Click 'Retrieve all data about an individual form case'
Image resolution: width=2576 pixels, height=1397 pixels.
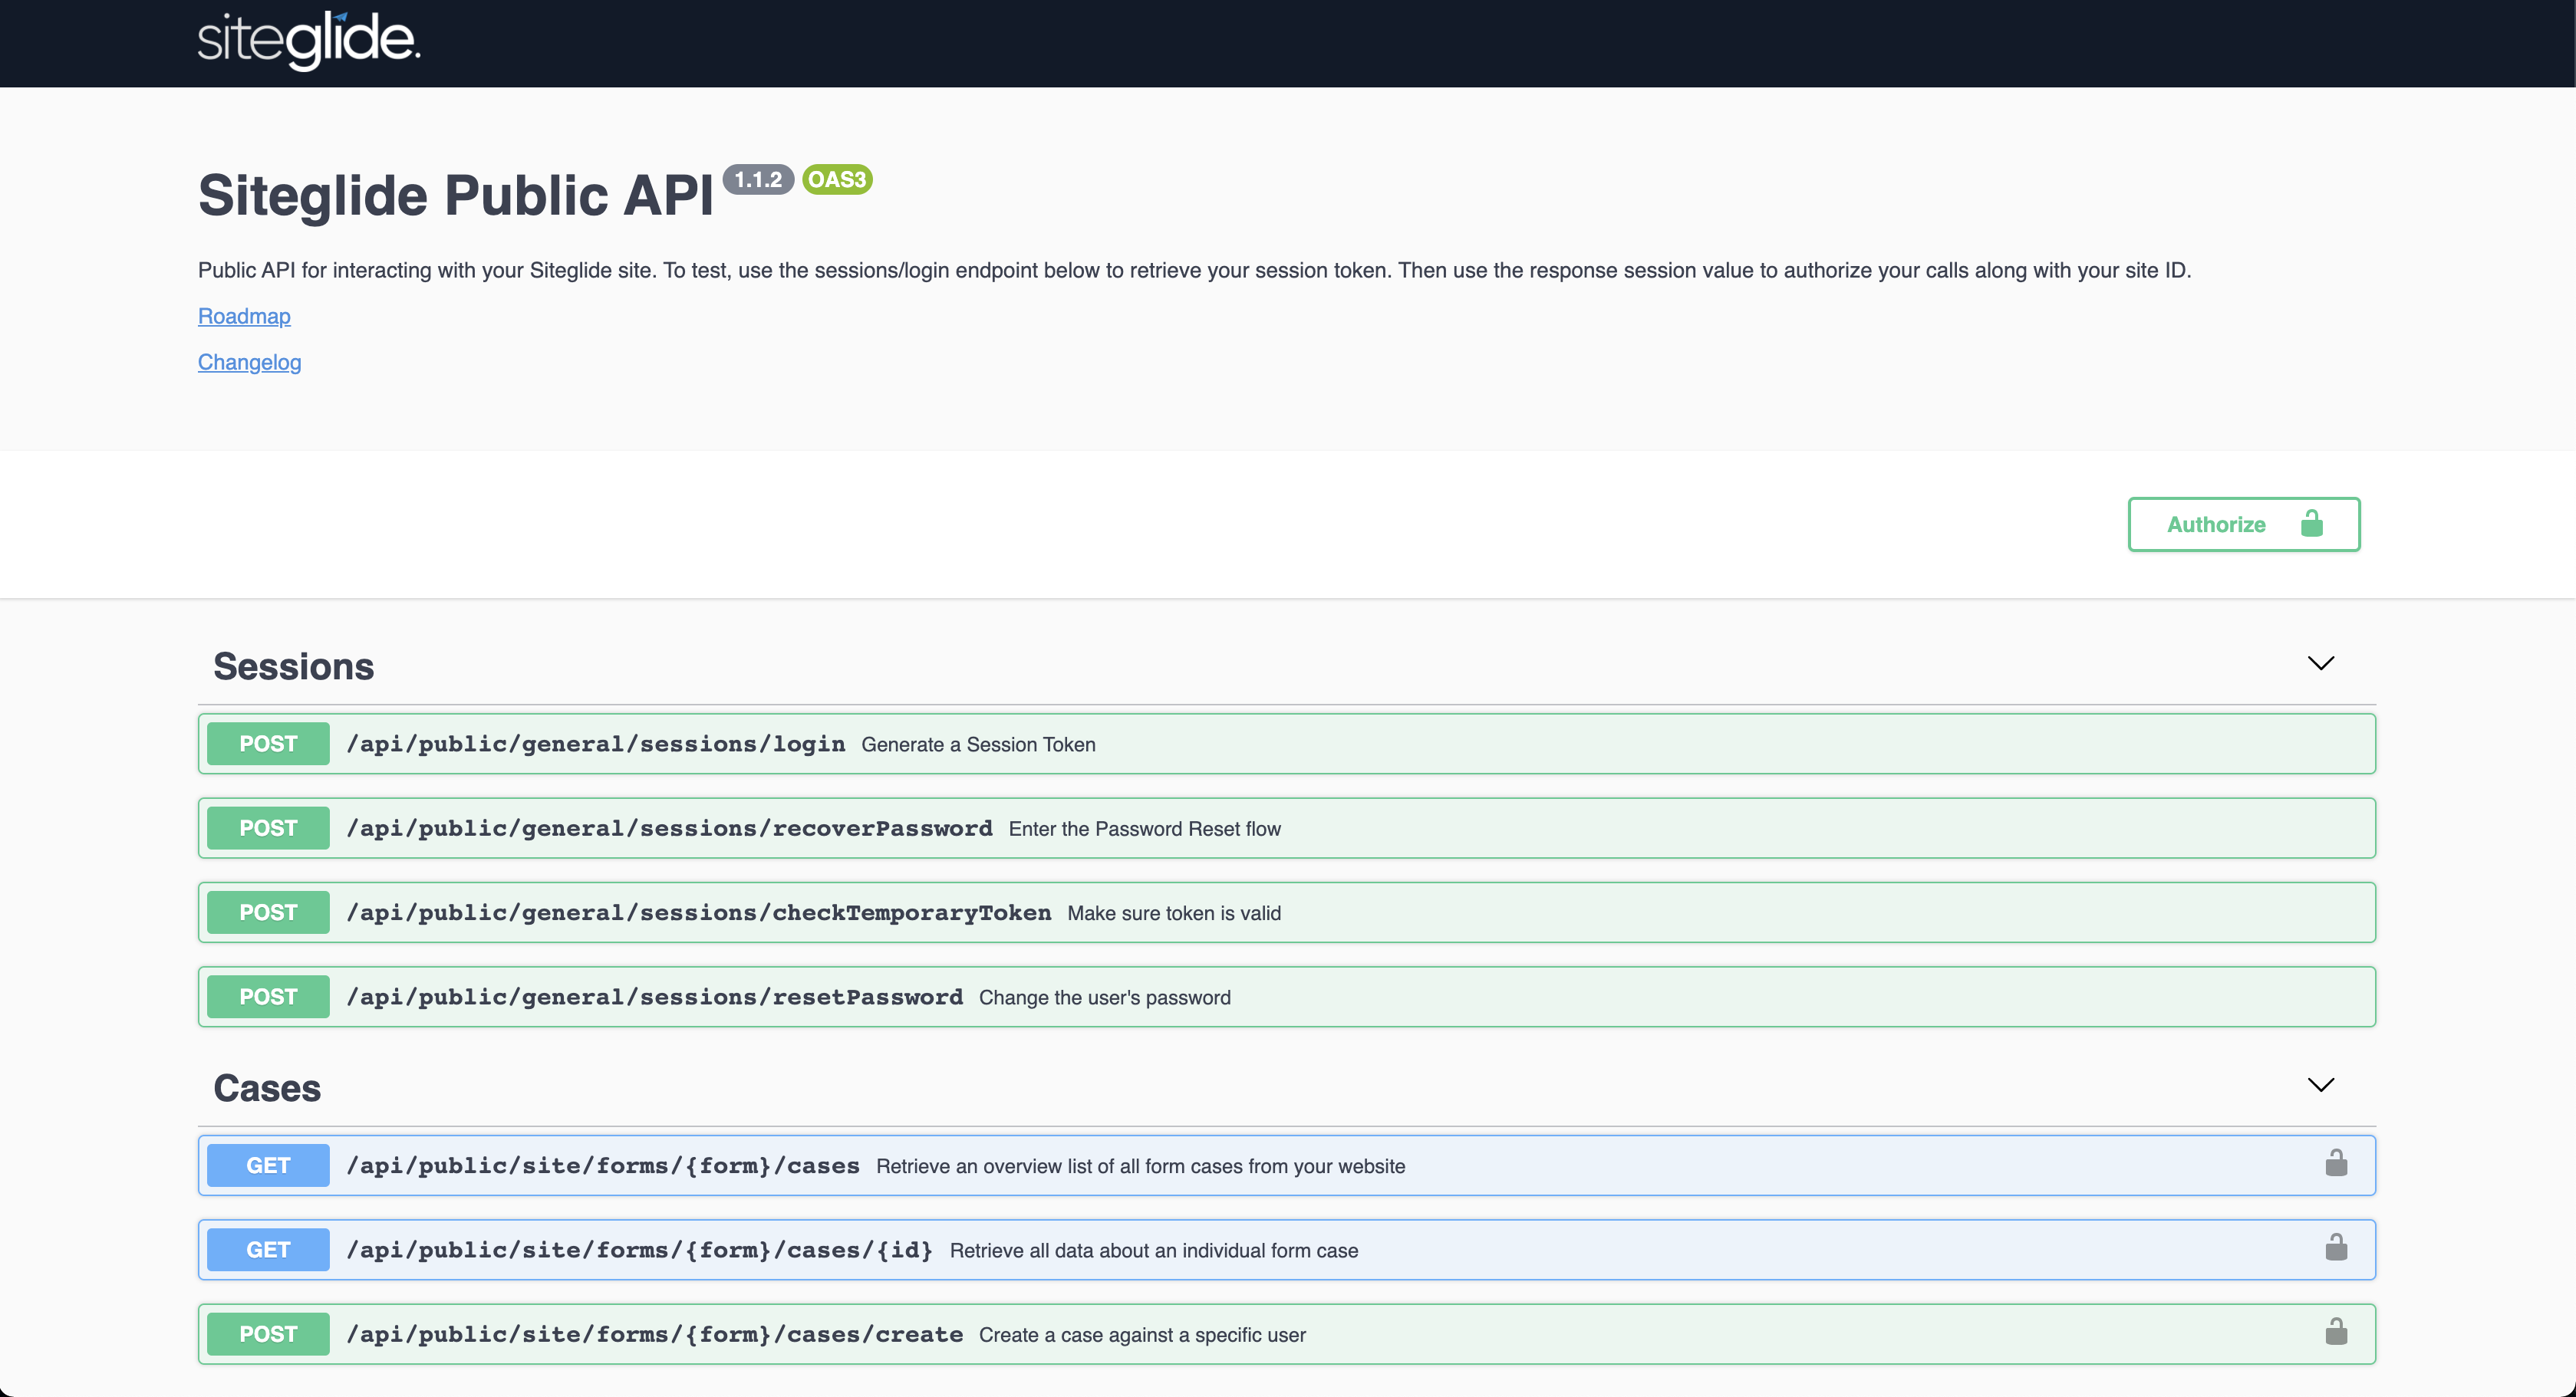point(1154,1250)
